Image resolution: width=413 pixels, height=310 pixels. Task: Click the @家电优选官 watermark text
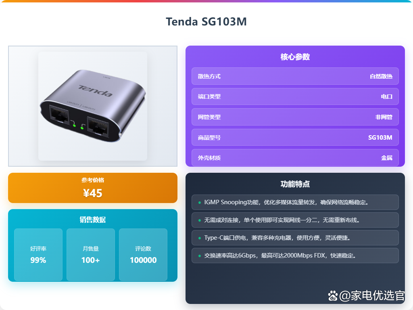click(x=372, y=295)
